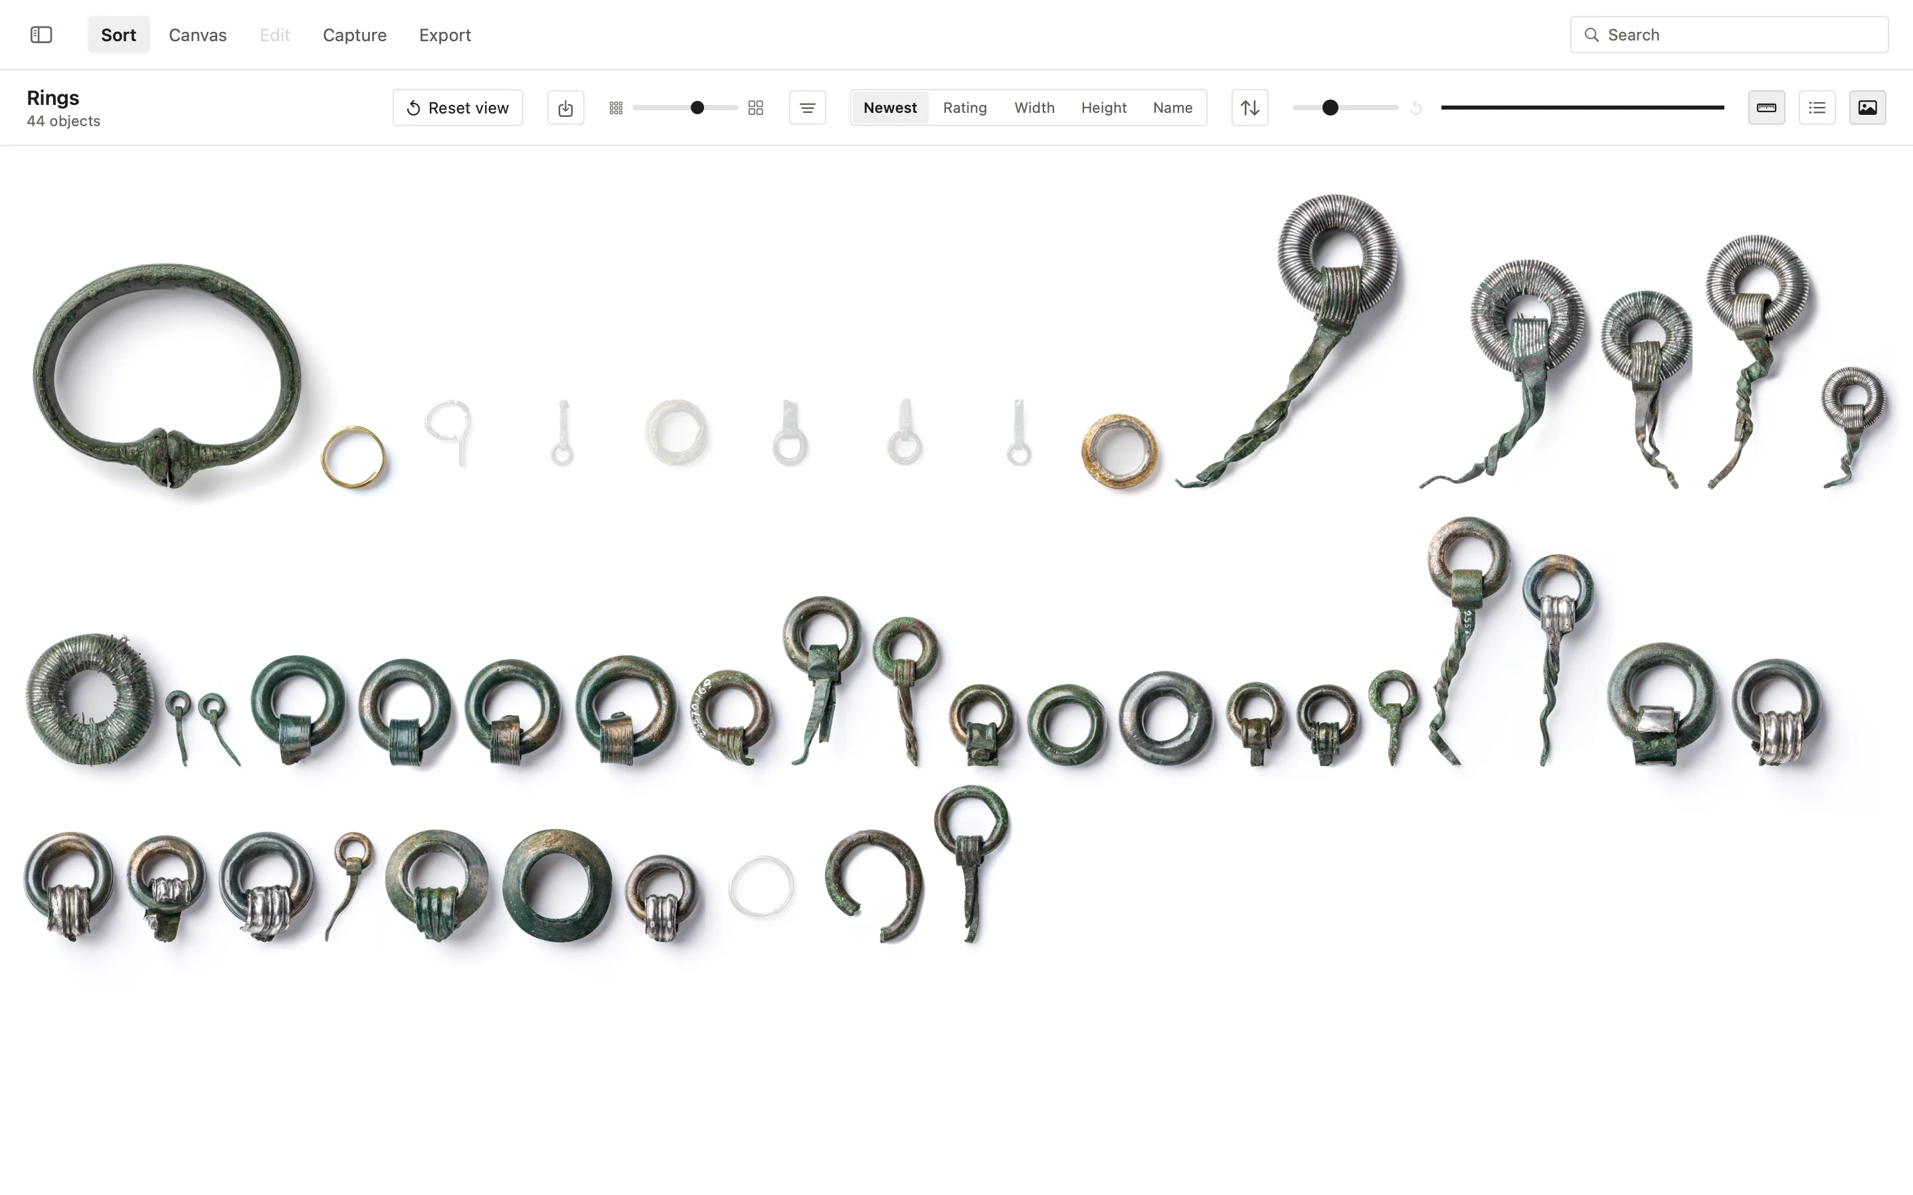Open the alignment lines icon button
The width and height of the screenshot is (1913, 1195).
click(x=807, y=108)
